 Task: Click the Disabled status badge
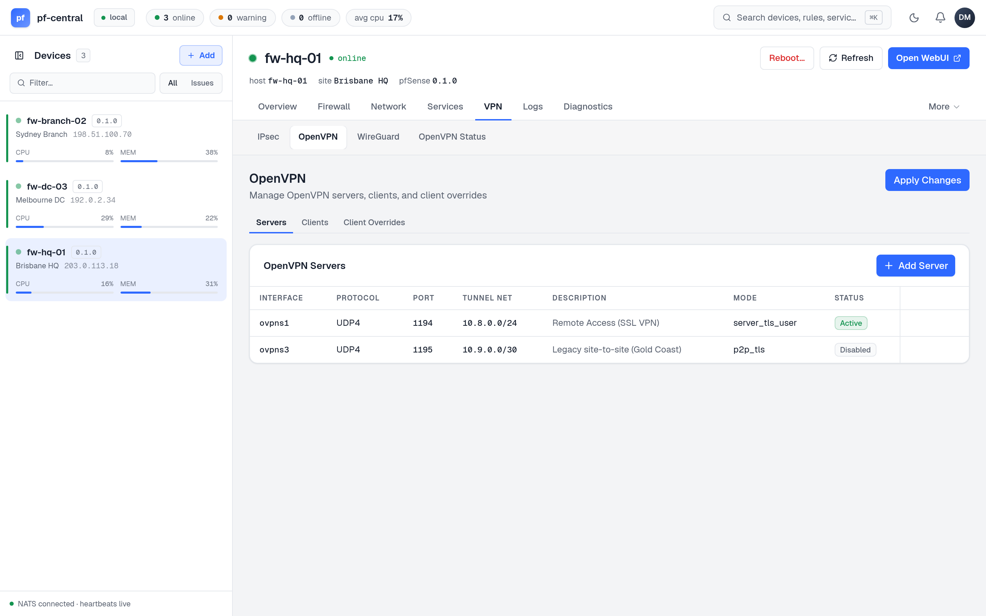click(x=855, y=350)
